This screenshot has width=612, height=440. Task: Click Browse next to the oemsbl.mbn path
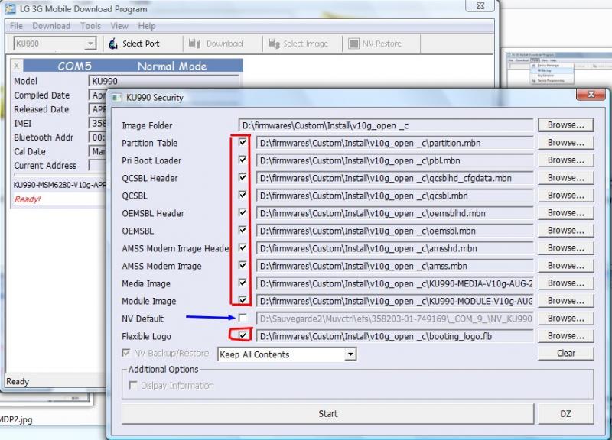click(x=565, y=231)
